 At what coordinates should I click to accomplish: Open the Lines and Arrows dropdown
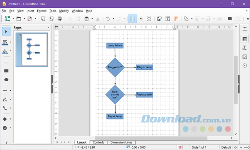point(10,91)
